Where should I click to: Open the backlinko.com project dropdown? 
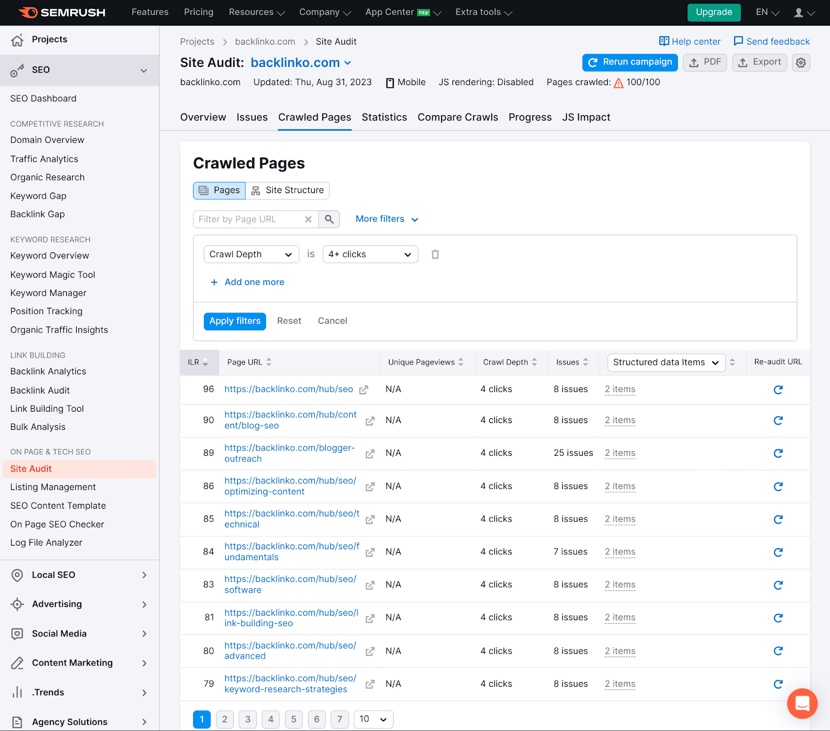[x=301, y=63]
